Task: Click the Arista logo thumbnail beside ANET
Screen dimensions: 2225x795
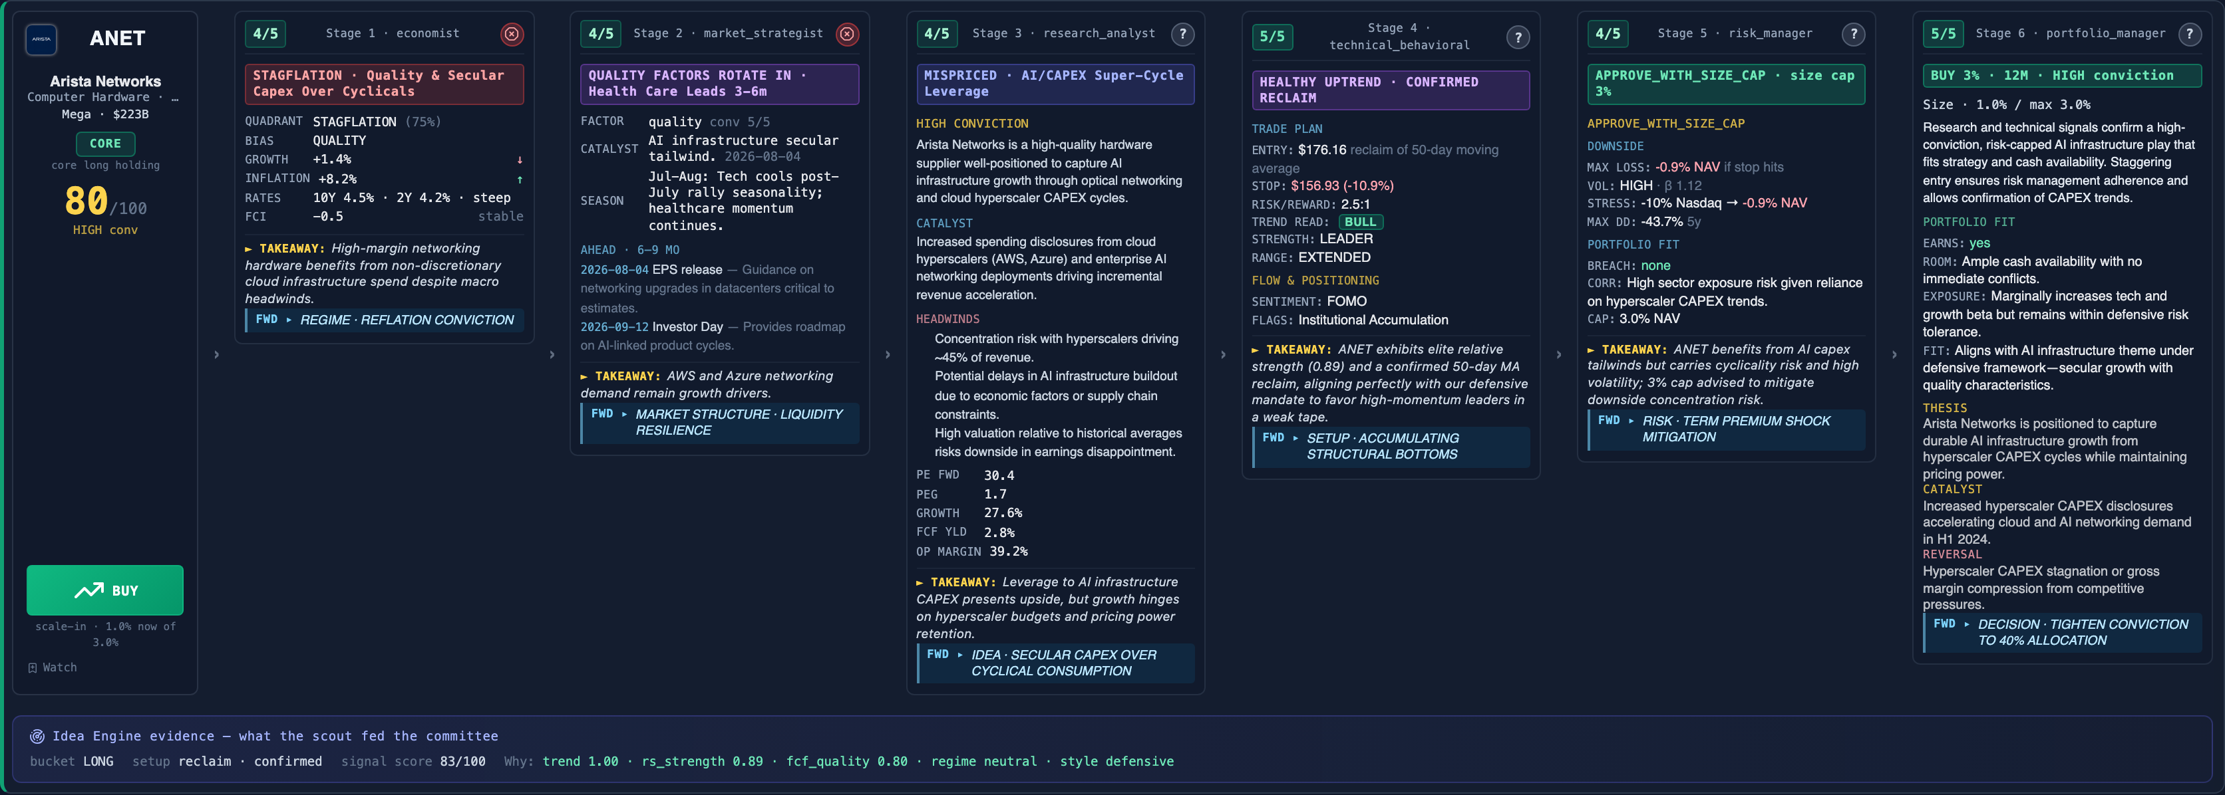Action: (41, 39)
